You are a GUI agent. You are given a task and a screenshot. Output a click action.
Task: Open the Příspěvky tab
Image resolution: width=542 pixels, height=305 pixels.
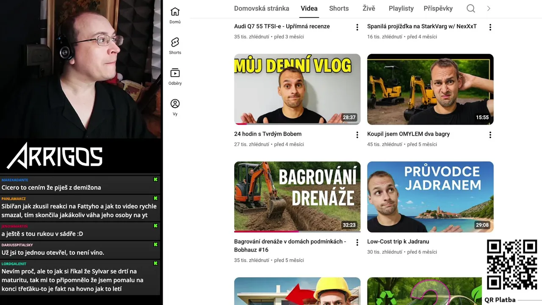438,8
